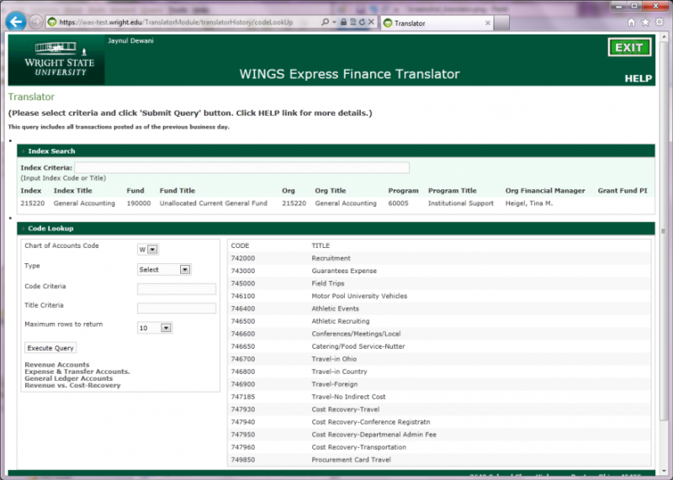Open the Chart of Accounts Code dropdown
This screenshot has width=673, height=480.
coord(148,249)
